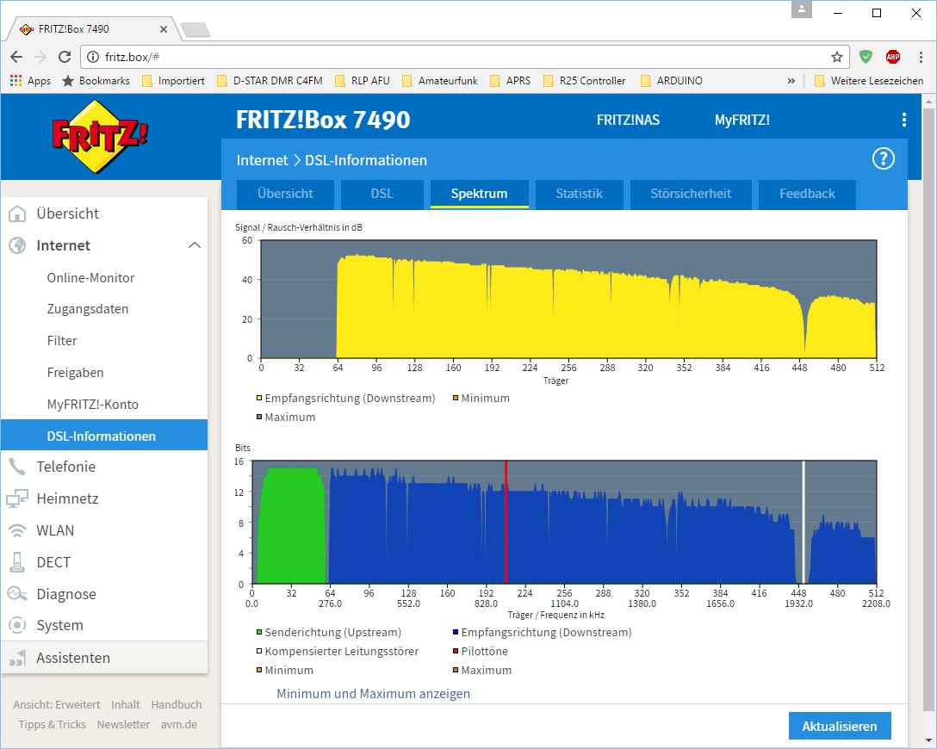This screenshot has height=749, width=937.
Task: Open the Inhalt footer link
Action: tap(126, 705)
